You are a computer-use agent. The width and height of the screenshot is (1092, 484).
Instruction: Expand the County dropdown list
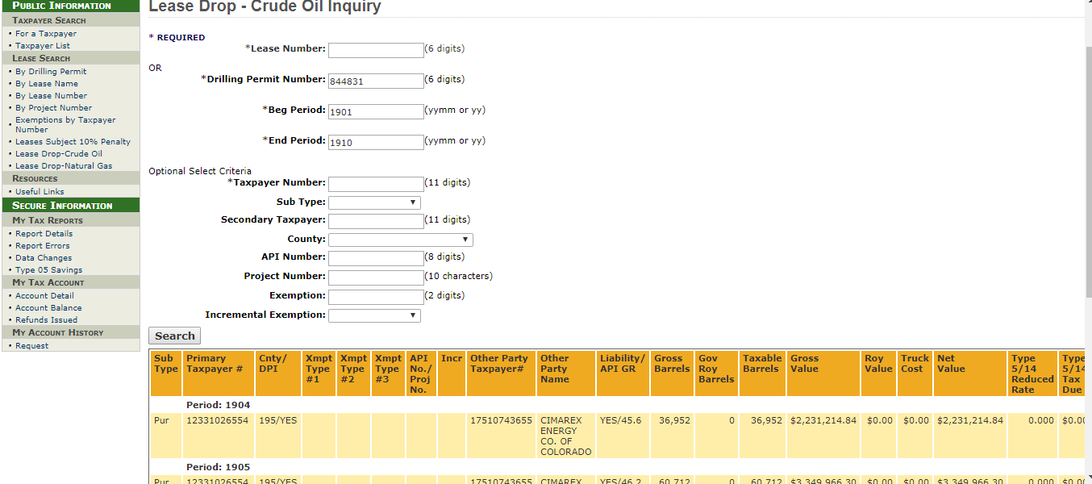(400, 240)
